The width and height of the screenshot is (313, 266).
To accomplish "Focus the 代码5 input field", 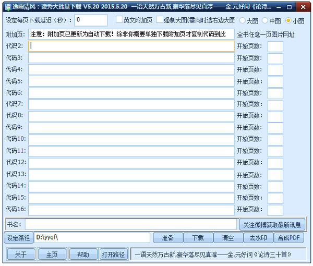I will (x=131, y=81).
